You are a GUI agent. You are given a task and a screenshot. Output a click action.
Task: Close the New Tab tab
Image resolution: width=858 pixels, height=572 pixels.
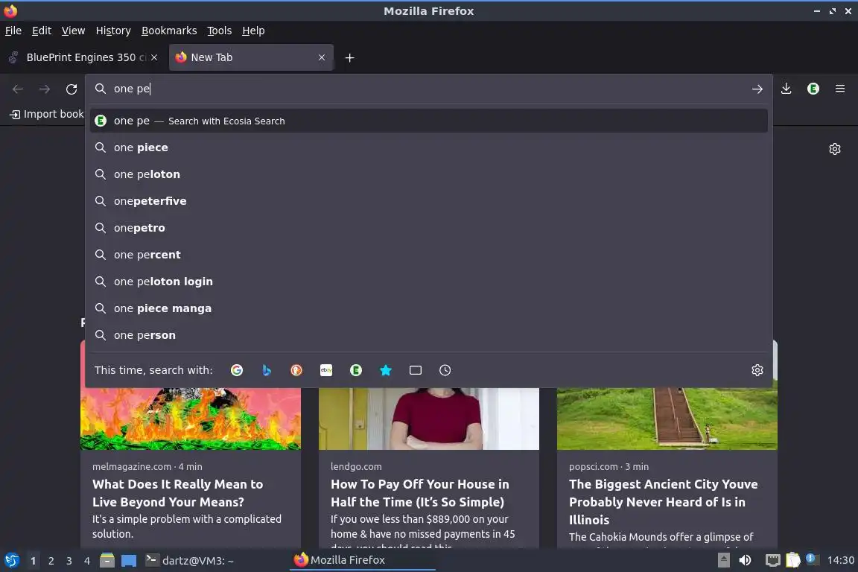click(x=322, y=57)
